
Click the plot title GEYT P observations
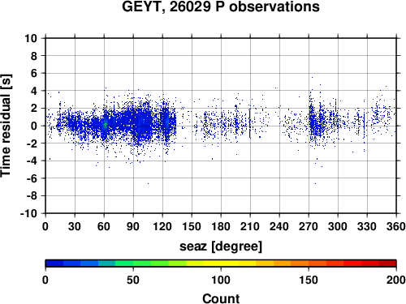221,6
